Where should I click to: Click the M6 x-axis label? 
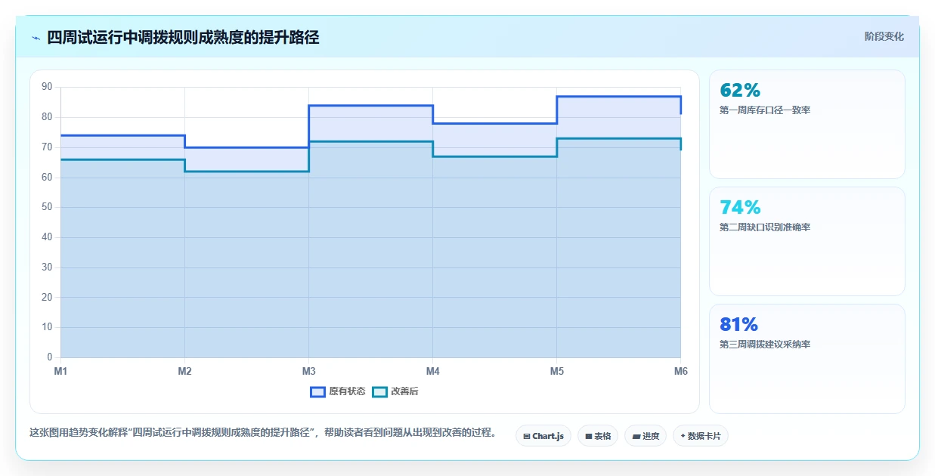(681, 371)
